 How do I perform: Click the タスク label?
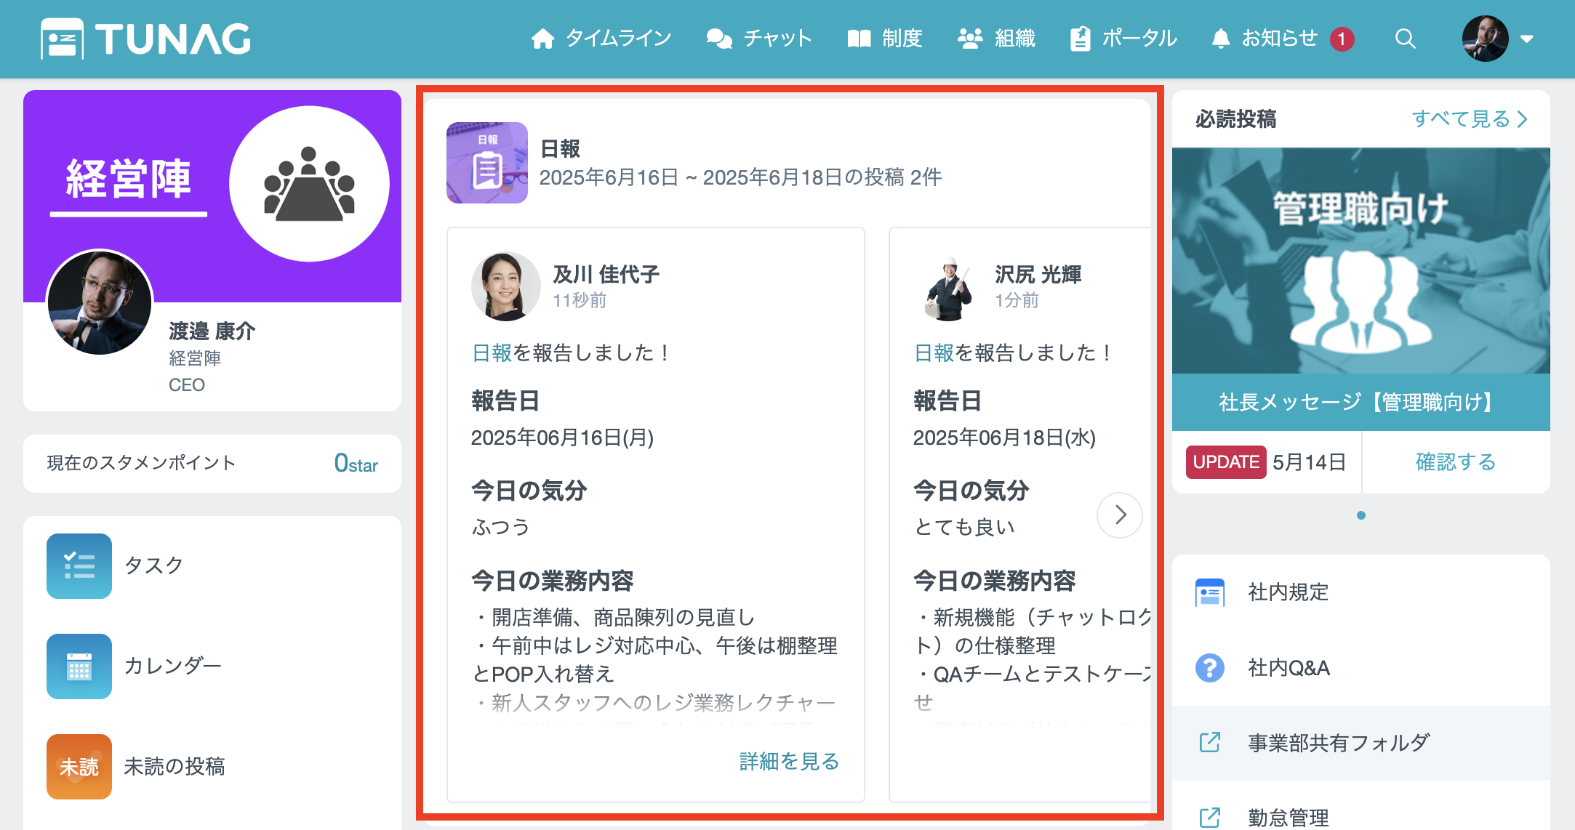(x=154, y=565)
